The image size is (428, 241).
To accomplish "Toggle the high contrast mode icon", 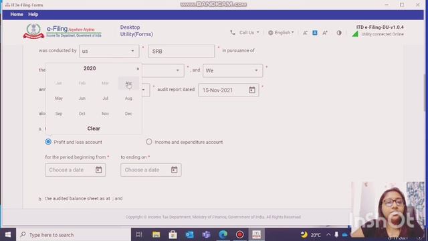I will click(x=339, y=33).
